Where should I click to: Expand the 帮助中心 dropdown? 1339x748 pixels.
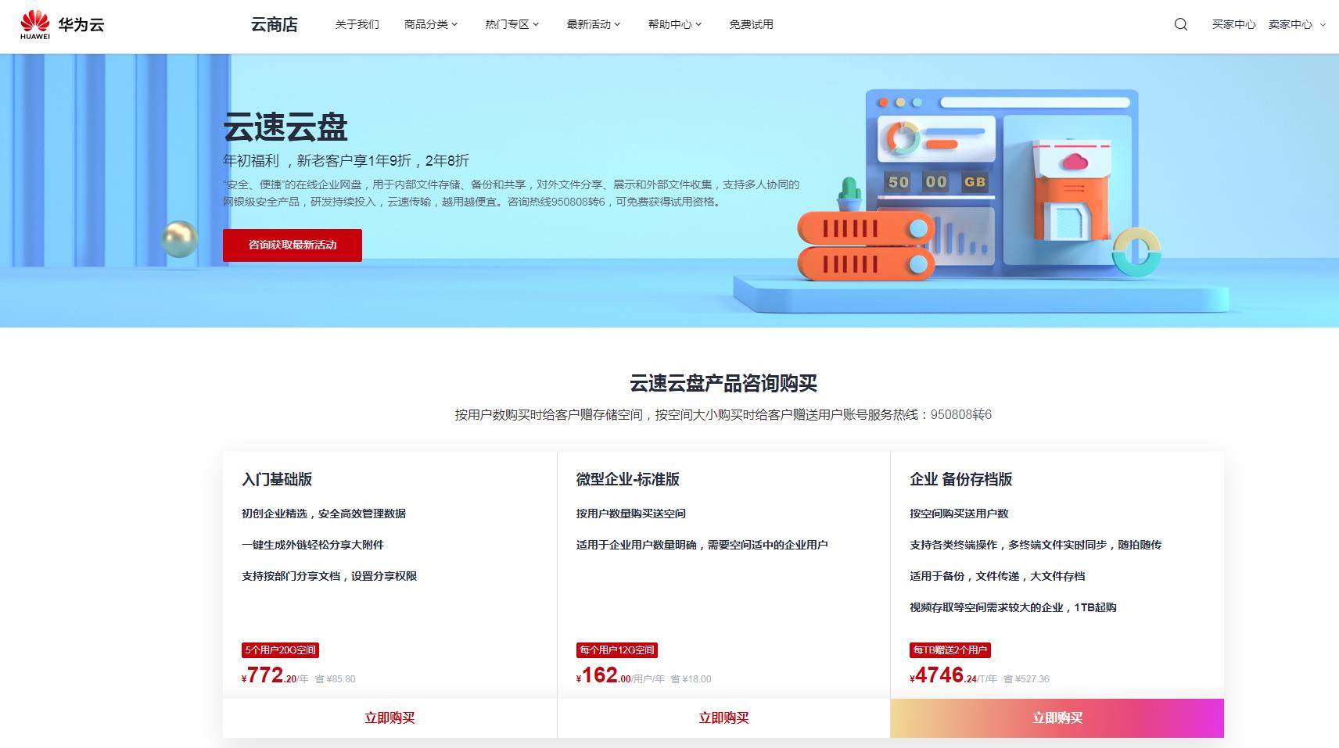click(675, 24)
